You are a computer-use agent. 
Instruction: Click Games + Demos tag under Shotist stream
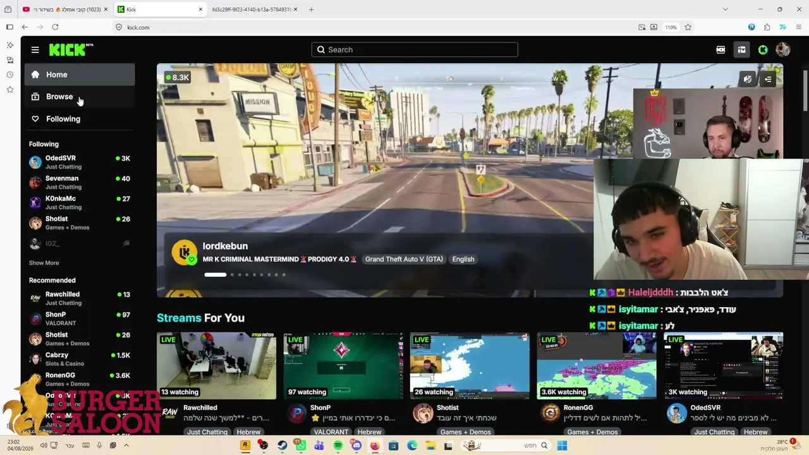tap(466, 432)
